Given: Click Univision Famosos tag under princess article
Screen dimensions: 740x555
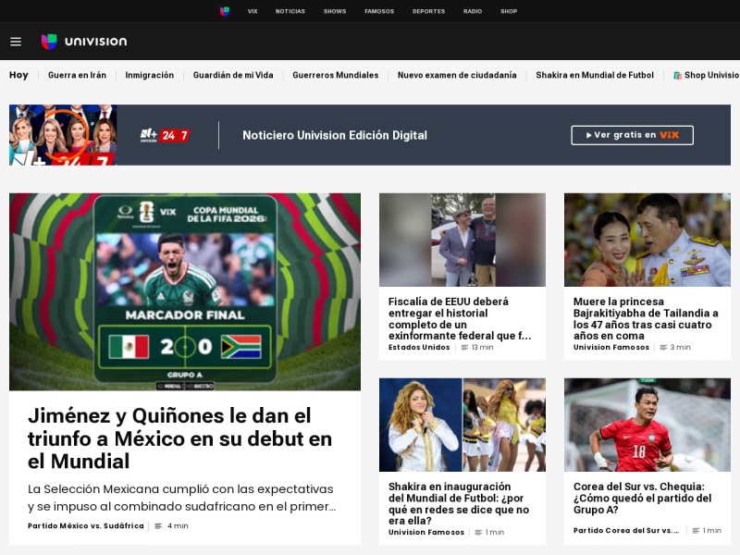Looking at the screenshot, I should point(611,348).
